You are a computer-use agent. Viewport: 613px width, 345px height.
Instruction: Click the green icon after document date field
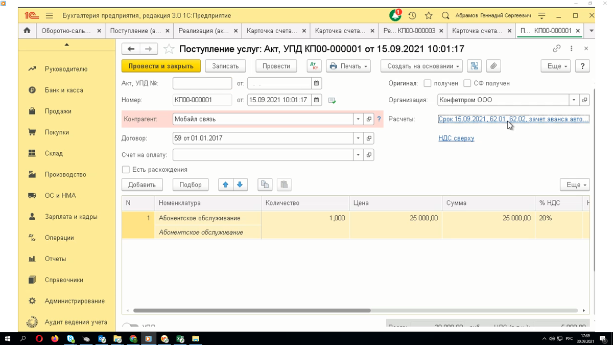(332, 100)
